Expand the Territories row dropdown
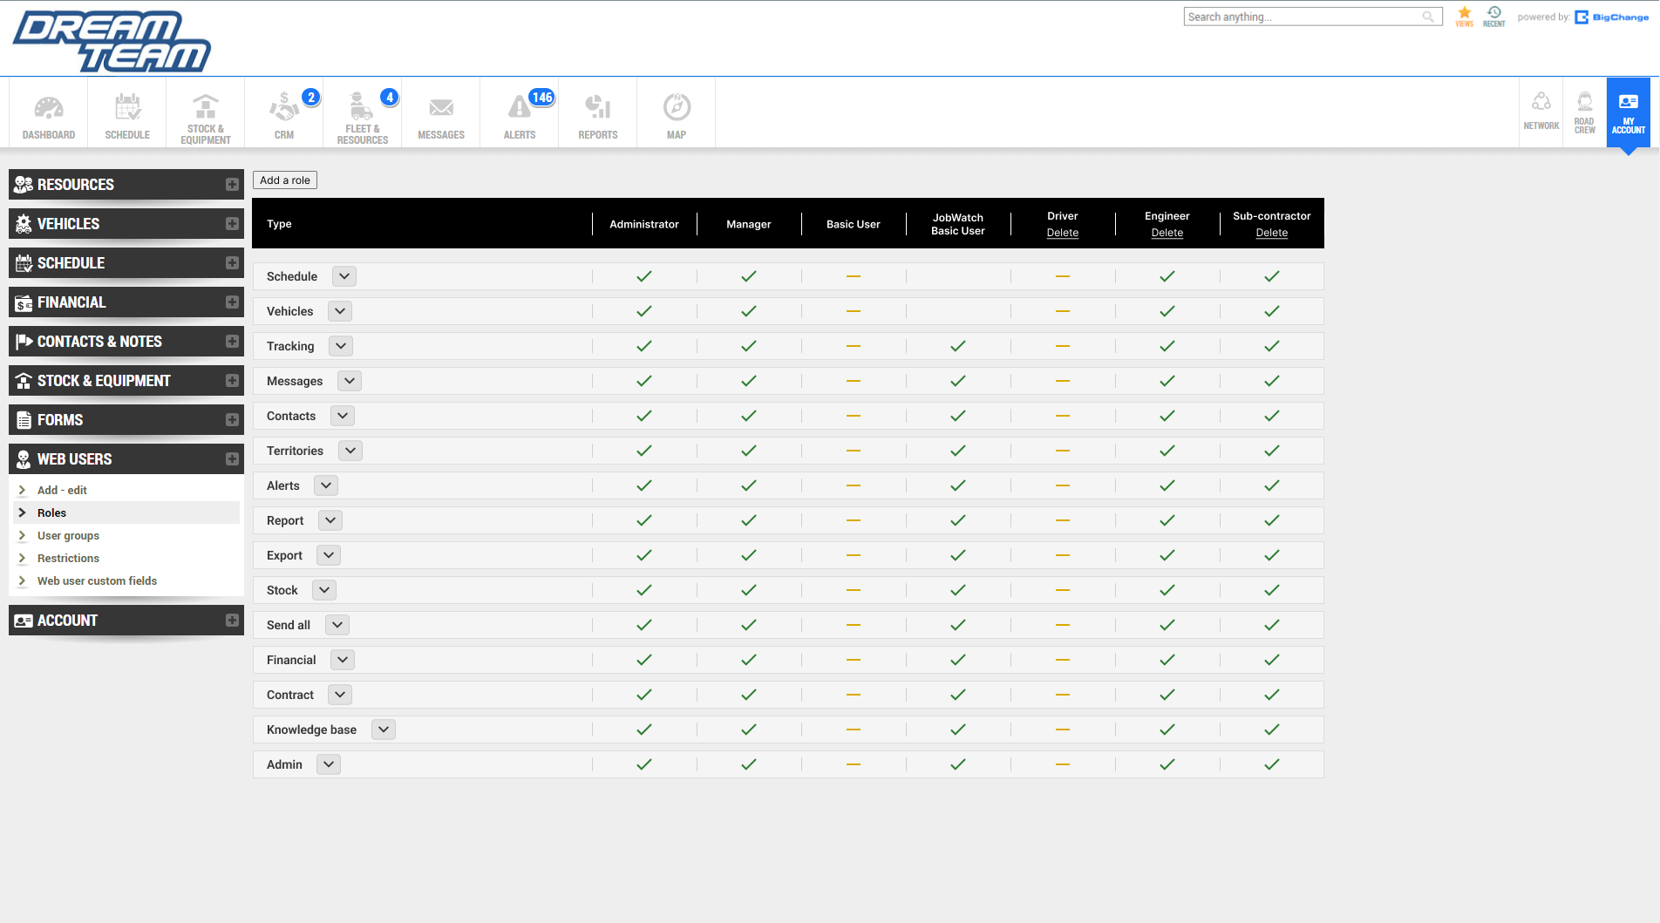 click(x=350, y=451)
